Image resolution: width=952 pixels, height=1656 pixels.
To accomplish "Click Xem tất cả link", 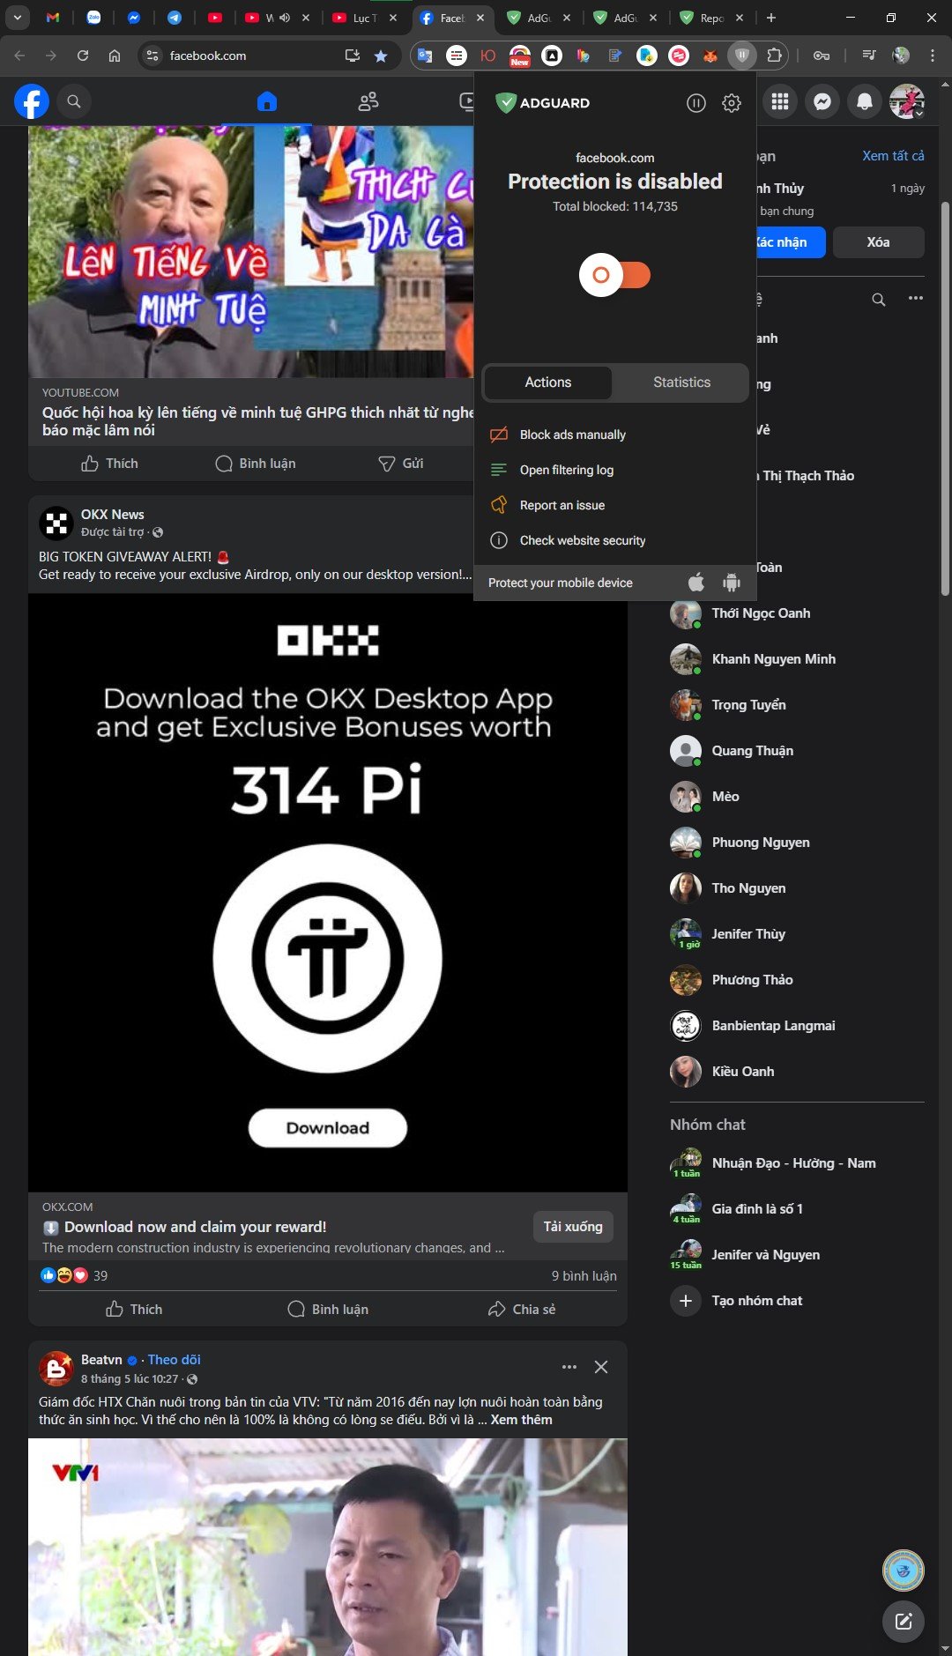I will point(893,155).
